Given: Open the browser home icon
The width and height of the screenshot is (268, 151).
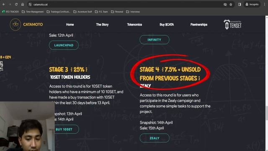Looking at the screenshot, I should (23, 5).
